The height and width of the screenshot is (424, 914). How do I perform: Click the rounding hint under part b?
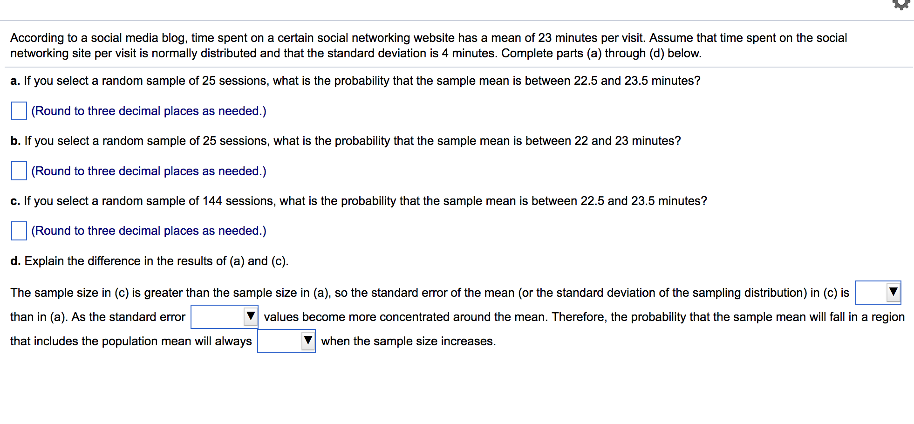pyautogui.click(x=149, y=171)
